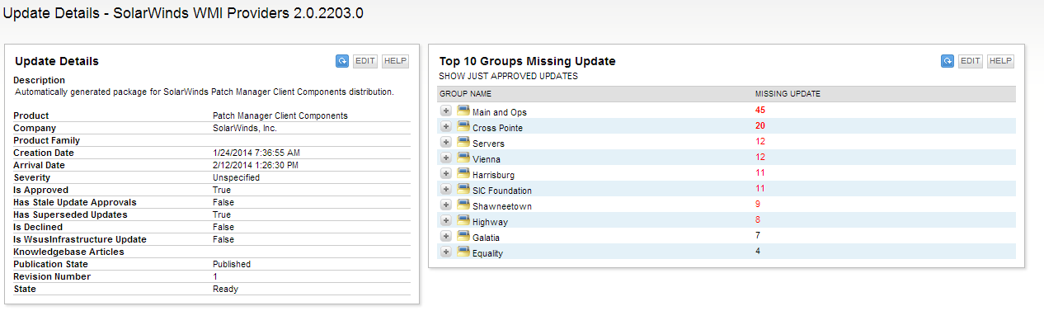1044x311 pixels.
Task: Open HELP for Top 10 Groups panel
Action: (1000, 61)
